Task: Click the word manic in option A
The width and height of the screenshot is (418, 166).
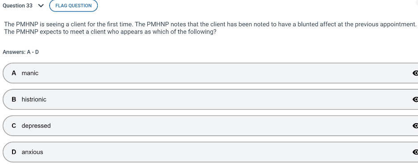Action: [30, 73]
